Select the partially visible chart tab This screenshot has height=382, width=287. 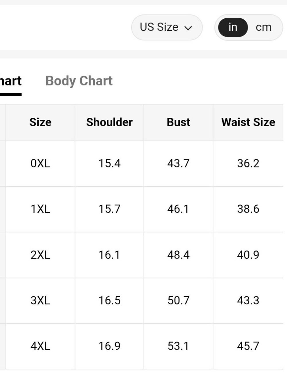(x=11, y=81)
